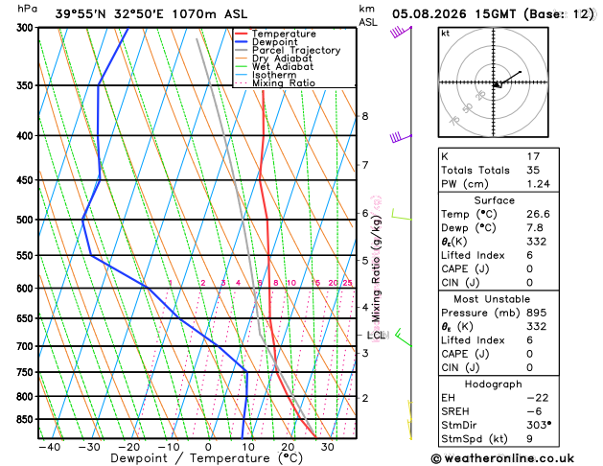
Task: Click the K index value 17
Action: (x=533, y=156)
